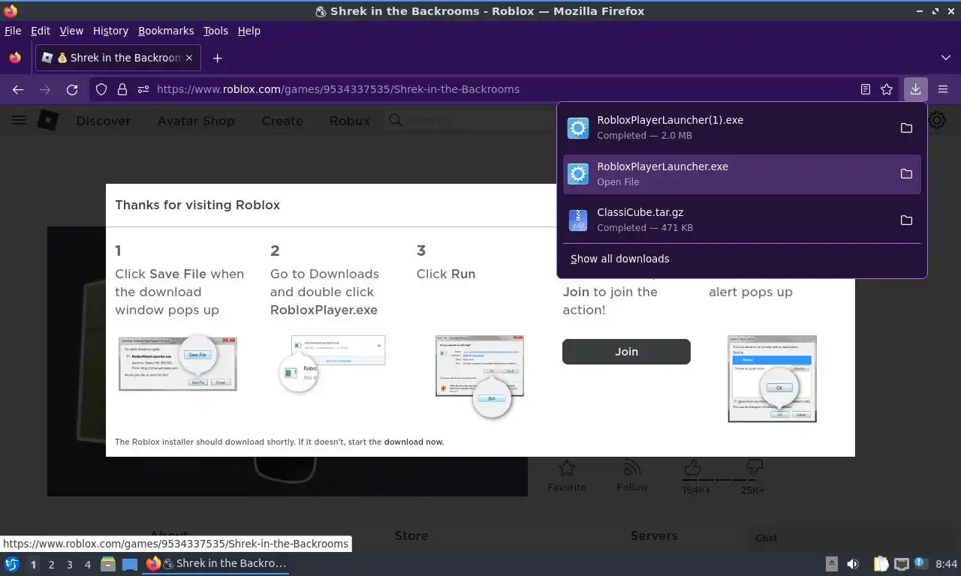Viewport: 961px width, 576px height.
Task: Show folder for ClassiCube.tar.gz download
Action: click(906, 220)
